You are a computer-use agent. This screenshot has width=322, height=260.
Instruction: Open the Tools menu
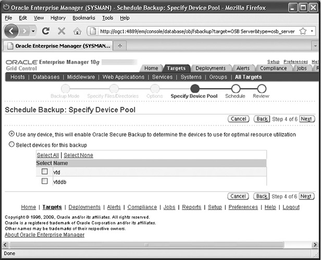tap(108, 18)
